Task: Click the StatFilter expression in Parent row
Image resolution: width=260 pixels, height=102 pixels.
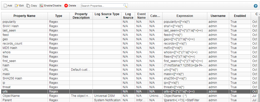Action: point(185,100)
